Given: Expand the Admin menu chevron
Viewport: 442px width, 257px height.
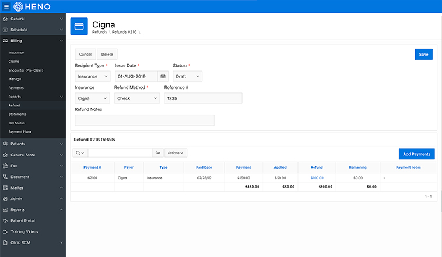Looking at the screenshot, I should [61, 199].
